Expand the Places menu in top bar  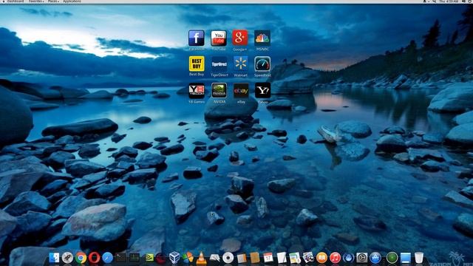pos(53,1)
